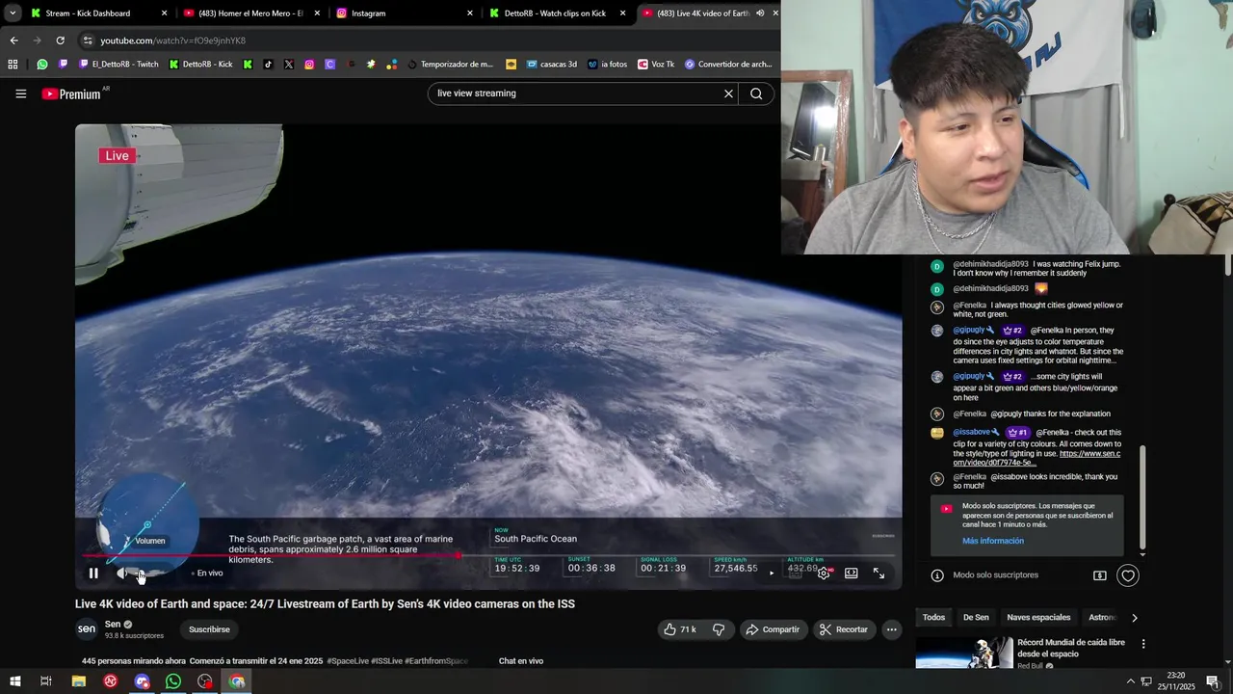Open the browser apps grid bookmark

pyautogui.click(x=13, y=65)
